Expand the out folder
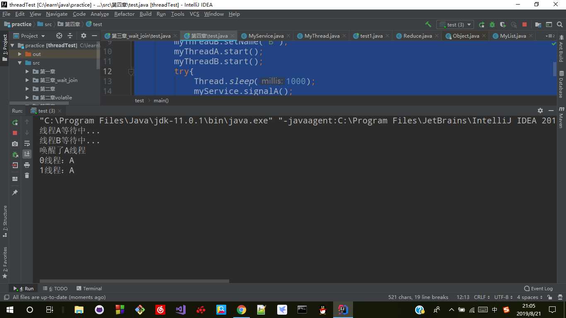Screen dimensions: 566x318 [19, 54]
